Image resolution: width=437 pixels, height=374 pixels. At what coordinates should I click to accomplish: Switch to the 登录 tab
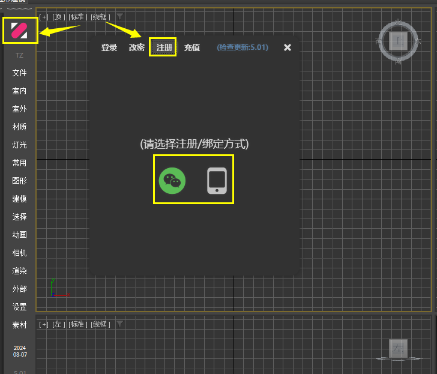click(109, 47)
